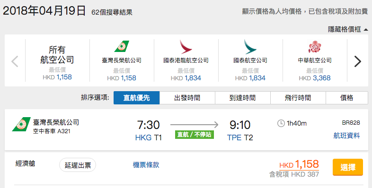The height and width of the screenshot is (188, 372).
Task: Click the EVA Air logo in price grid
Action: pos(122,46)
